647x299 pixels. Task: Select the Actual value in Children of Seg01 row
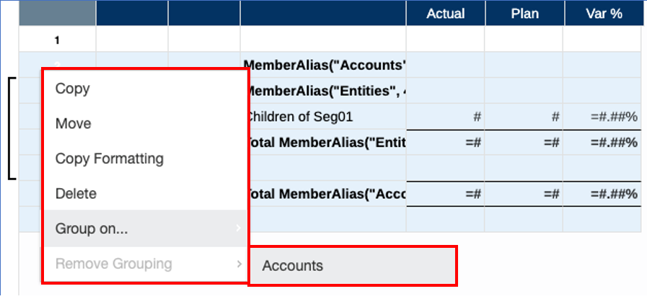[445, 117]
